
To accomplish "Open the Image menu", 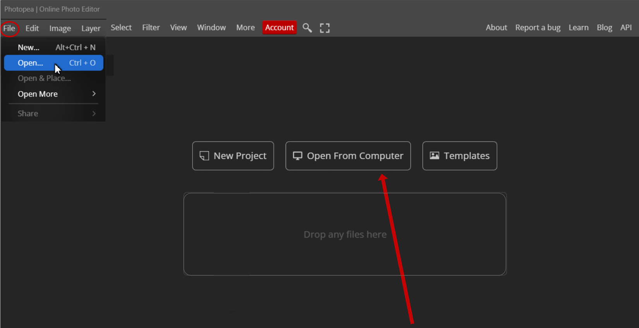I will tap(60, 28).
